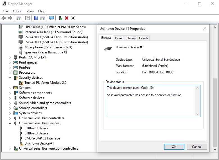Click the Back arrow toolbar icon
219x160 pixels.
pos(4,18)
